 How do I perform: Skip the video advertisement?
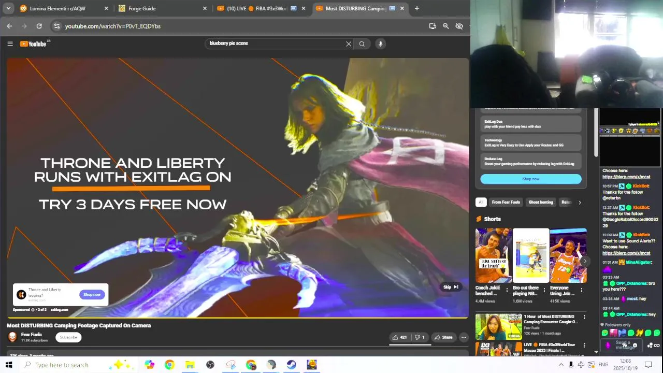click(450, 287)
